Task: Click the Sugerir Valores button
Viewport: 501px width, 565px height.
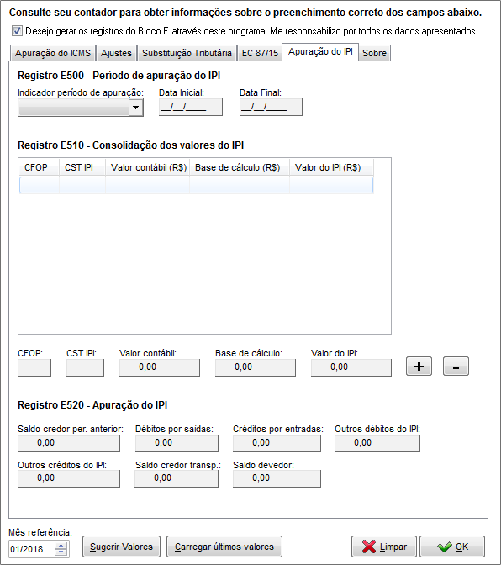Action: [x=121, y=547]
